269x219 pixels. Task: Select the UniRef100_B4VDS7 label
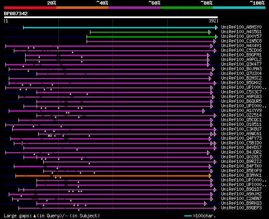click(x=241, y=148)
